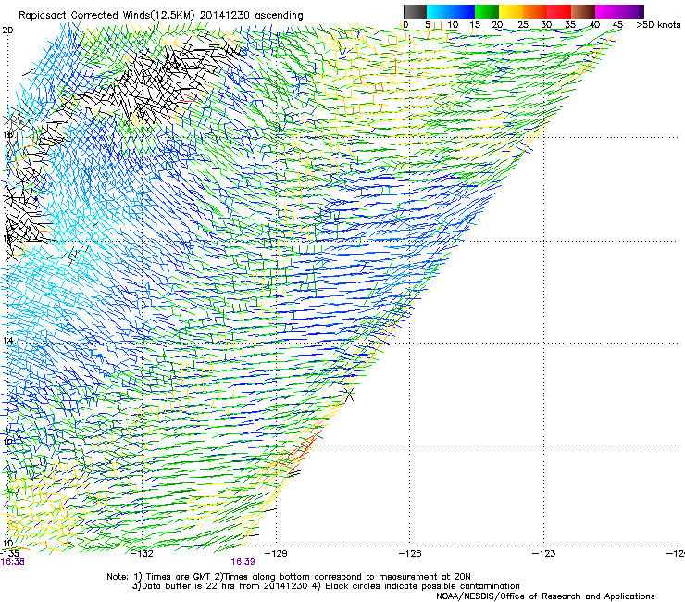685x602 pixels.
Task: Click the legend label '10' under the color bar
Action: point(453,25)
